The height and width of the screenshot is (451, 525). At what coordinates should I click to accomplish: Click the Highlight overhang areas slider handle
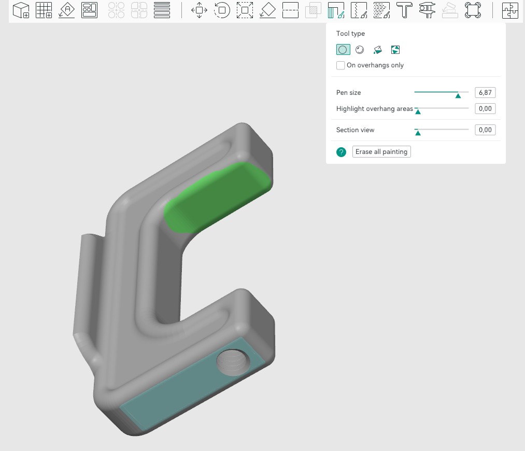(x=418, y=112)
